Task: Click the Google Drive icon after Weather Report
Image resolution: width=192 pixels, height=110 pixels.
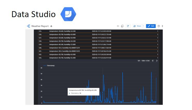Action: 51,26
